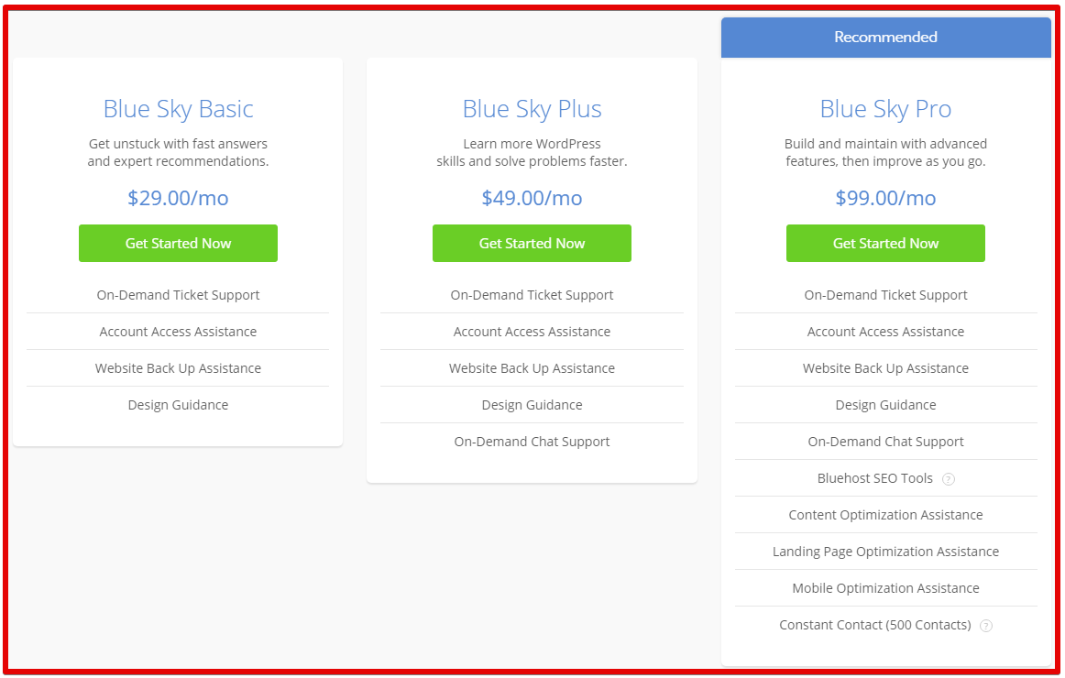1065x678 pixels.
Task: Click Landing Page Optimization Assistance feature
Action: (x=885, y=552)
